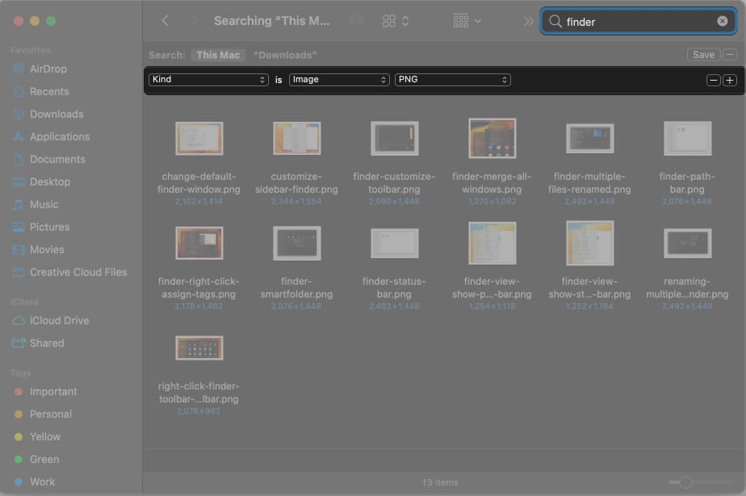Open the PNG format dropdown
746x496 pixels.
[x=452, y=80]
